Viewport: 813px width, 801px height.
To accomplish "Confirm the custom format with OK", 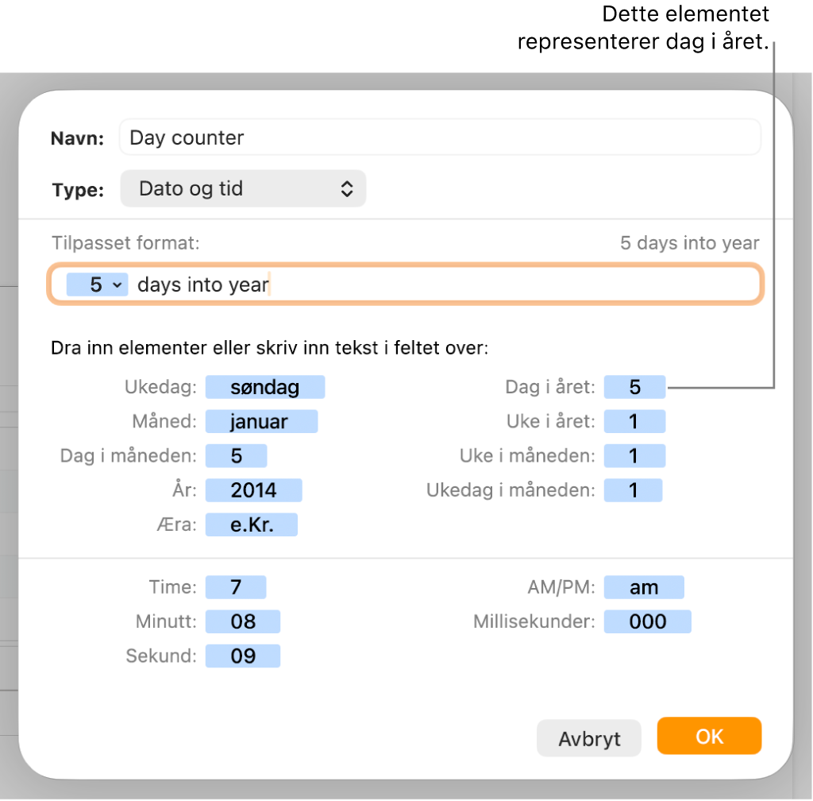I will pos(709,736).
